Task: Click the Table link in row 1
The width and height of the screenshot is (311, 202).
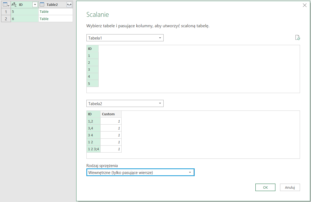Action: [x=44, y=12]
